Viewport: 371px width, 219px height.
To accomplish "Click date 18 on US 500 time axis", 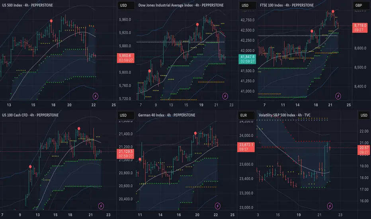I will click(x=53, y=105).
